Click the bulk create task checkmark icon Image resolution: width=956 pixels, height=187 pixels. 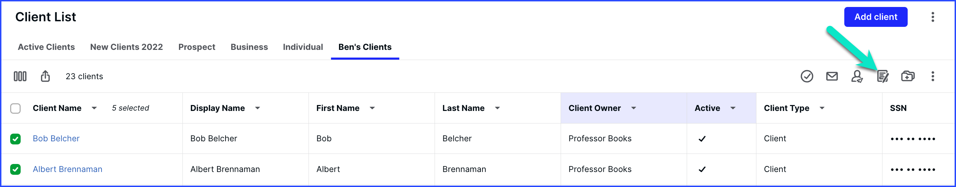pos(807,76)
